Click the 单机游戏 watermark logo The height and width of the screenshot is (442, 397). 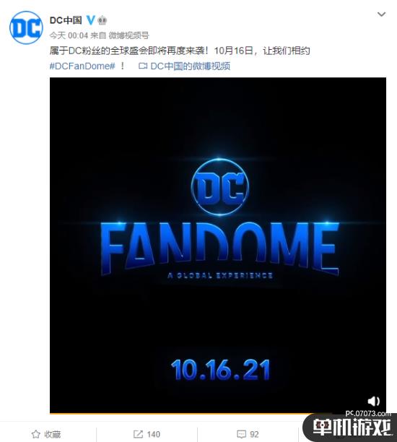(352, 428)
